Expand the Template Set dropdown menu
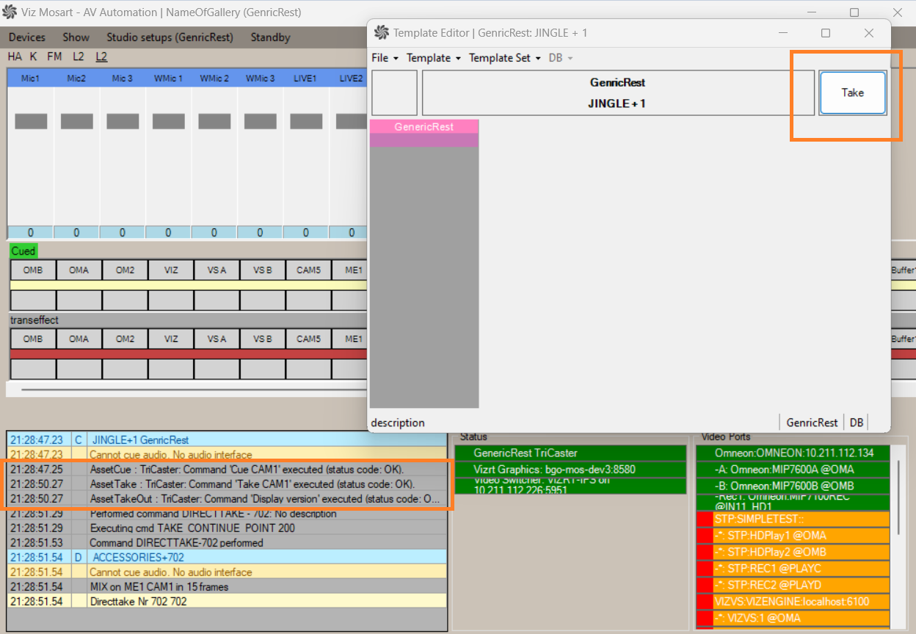 pos(504,58)
